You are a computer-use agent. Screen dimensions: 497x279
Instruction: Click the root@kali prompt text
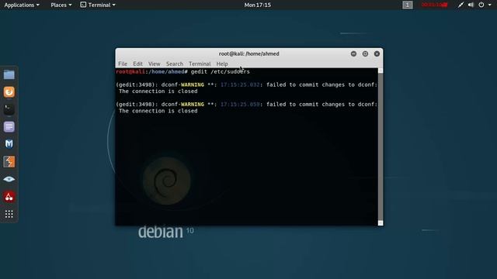pyautogui.click(x=130, y=72)
